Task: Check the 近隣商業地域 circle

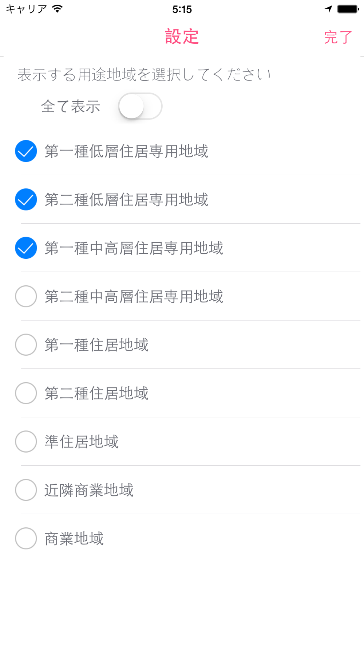Action: click(x=26, y=490)
